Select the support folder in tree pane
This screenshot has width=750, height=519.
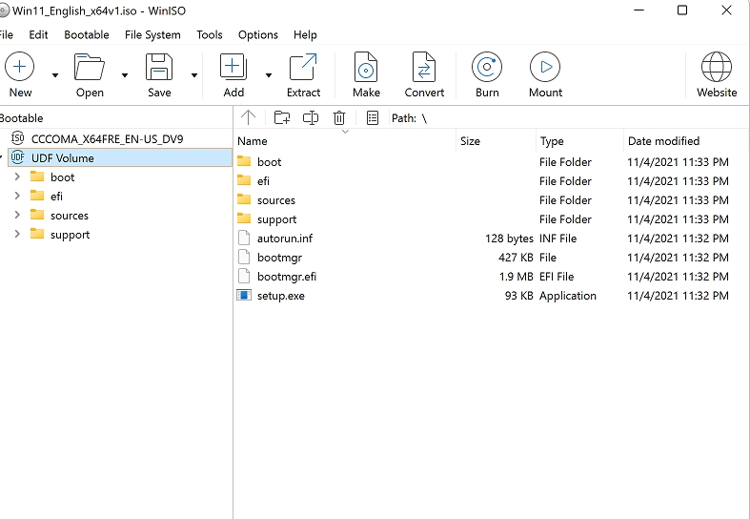pyautogui.click(x=70, y=235)
